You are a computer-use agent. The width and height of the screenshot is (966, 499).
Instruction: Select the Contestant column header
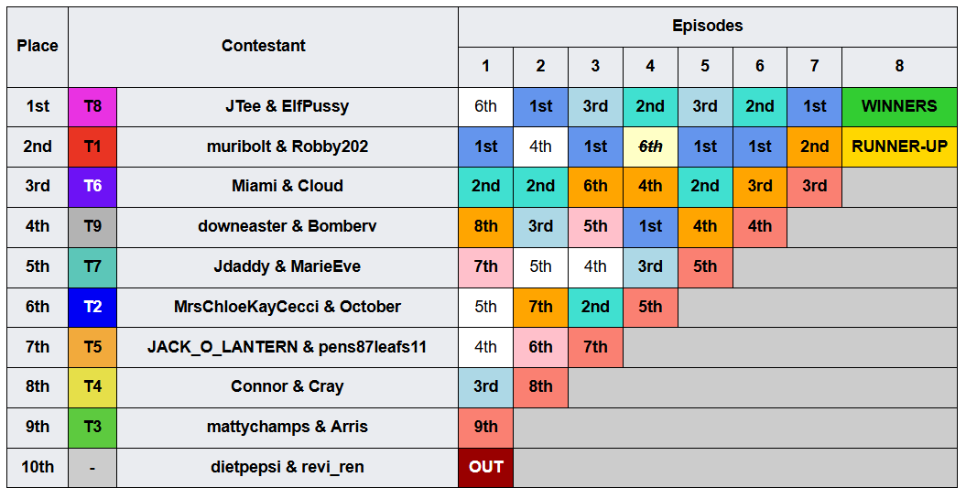tap(263, 47)
